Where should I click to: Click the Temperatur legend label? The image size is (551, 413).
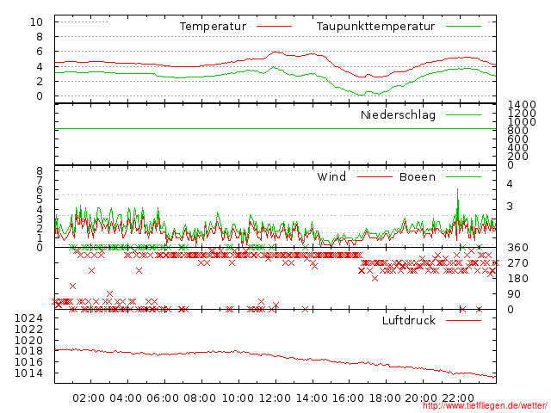tap(213, 27)
